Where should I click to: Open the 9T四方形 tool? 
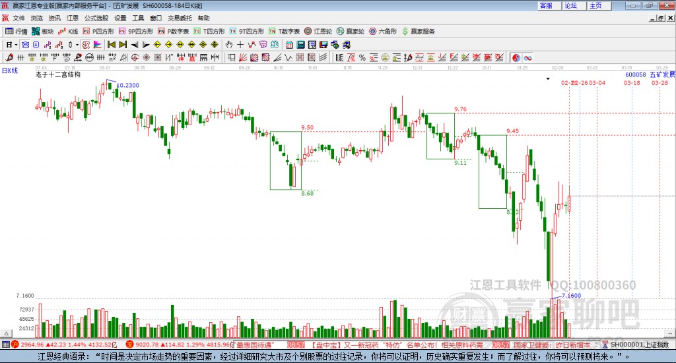pyautogui.click(x=247, y=32)
